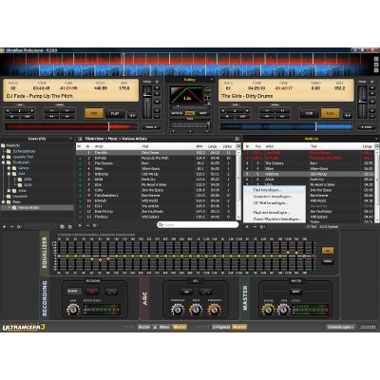
Task: Select the bottom fade curve icon beside fading graph
Action: click(x=207, y=104)
